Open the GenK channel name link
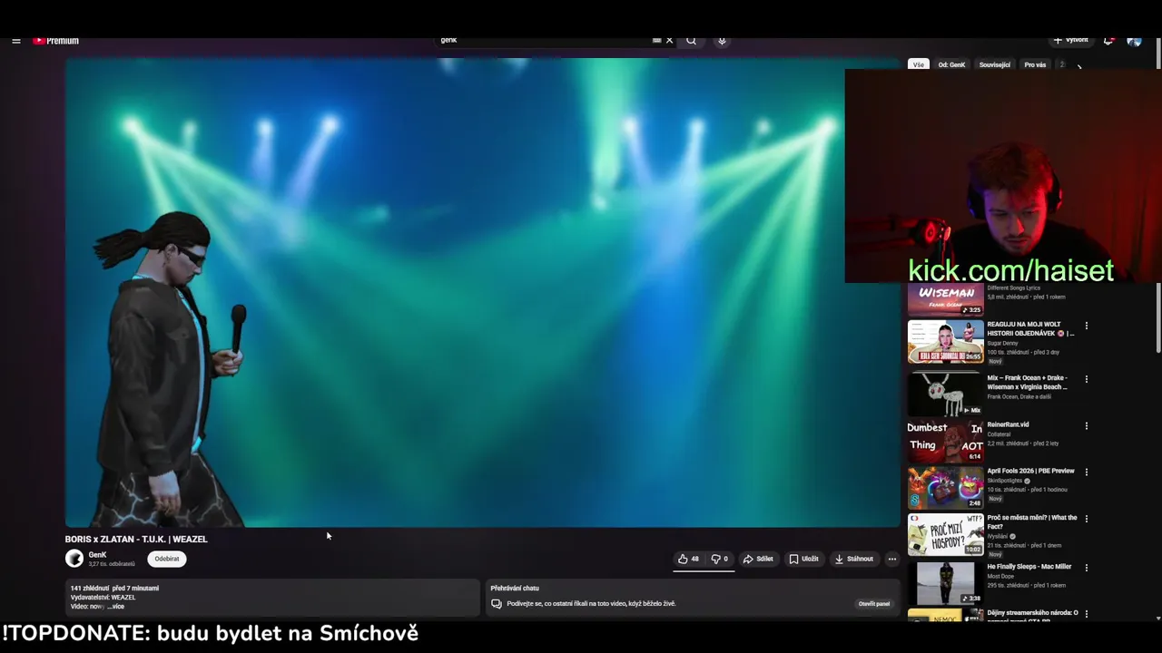 click(98, 555)
